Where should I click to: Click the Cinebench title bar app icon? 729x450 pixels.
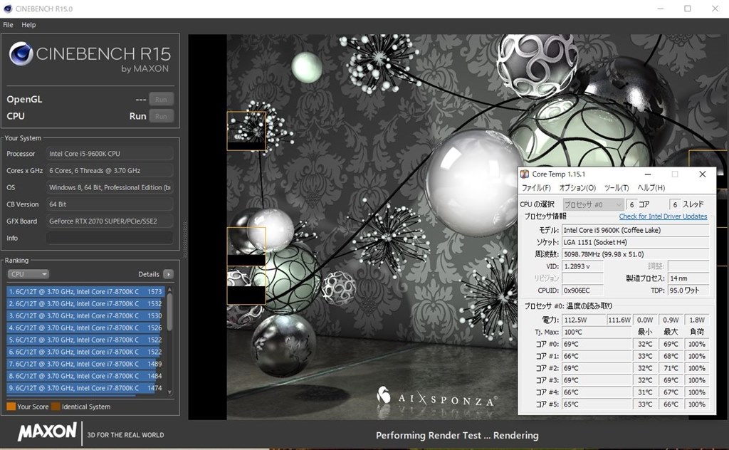click(7, 9)
